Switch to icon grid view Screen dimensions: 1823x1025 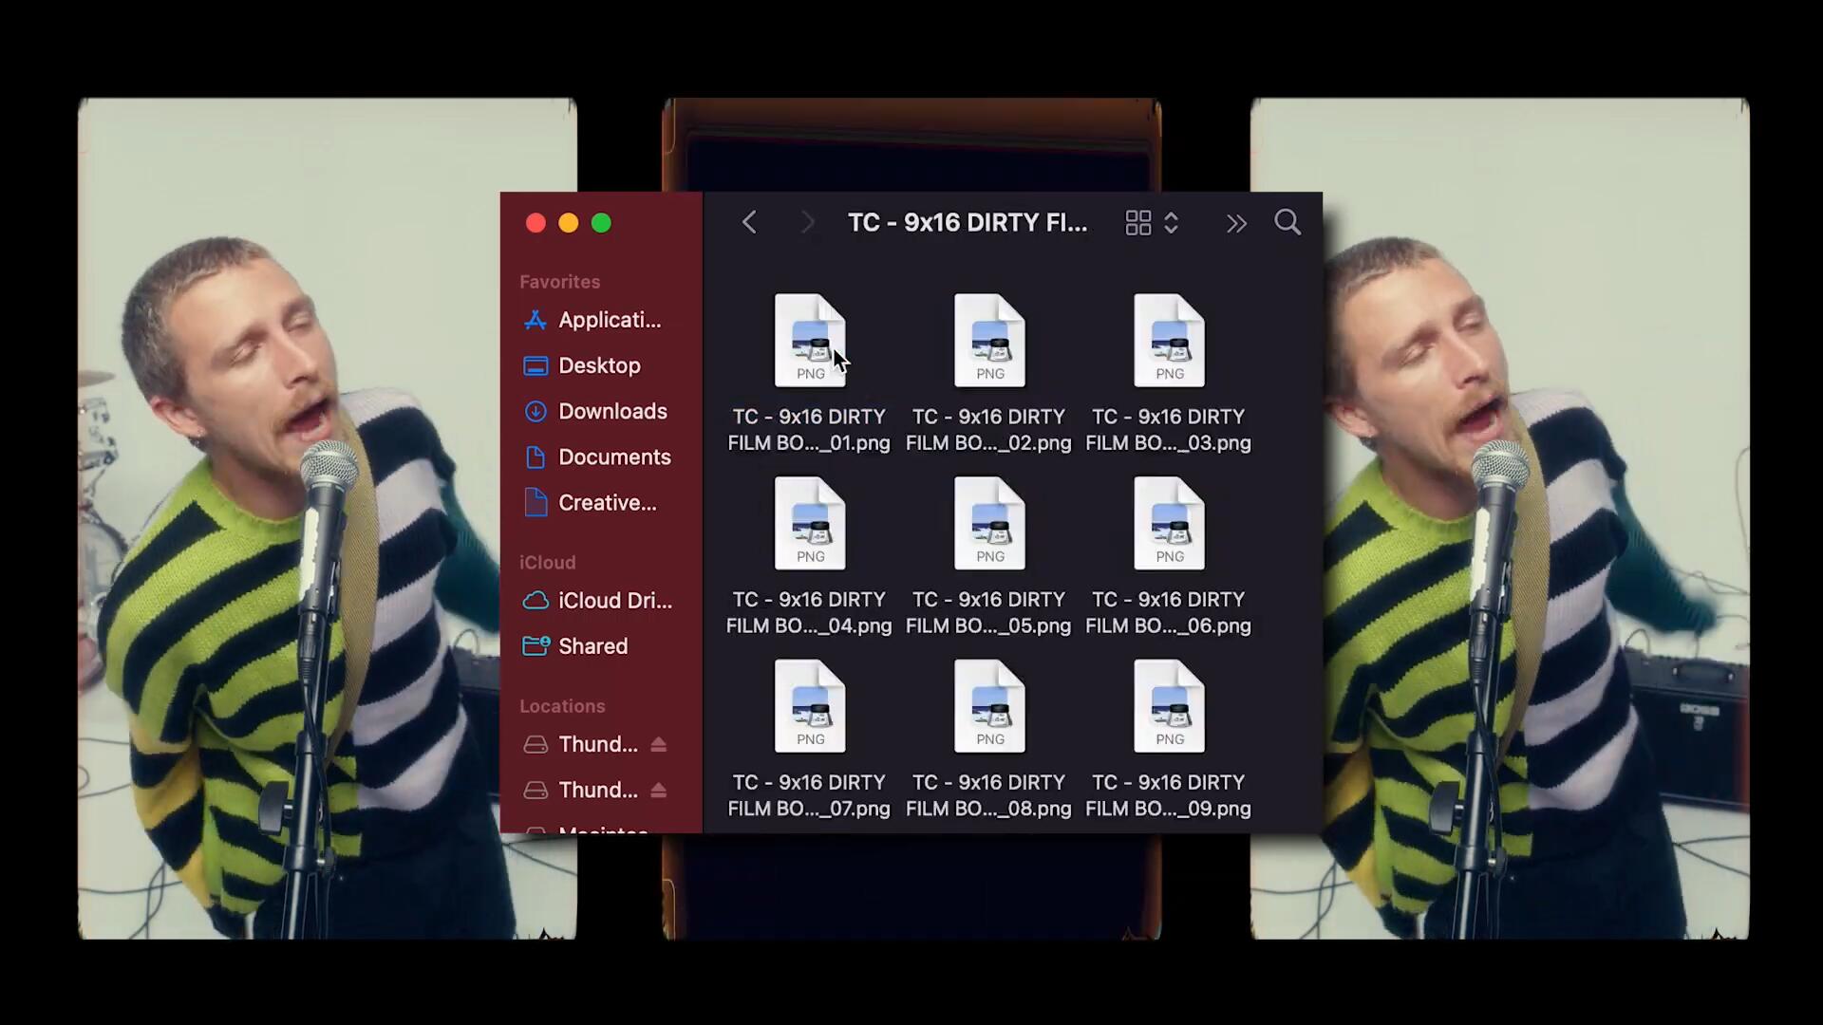[x=1137, y=222]
